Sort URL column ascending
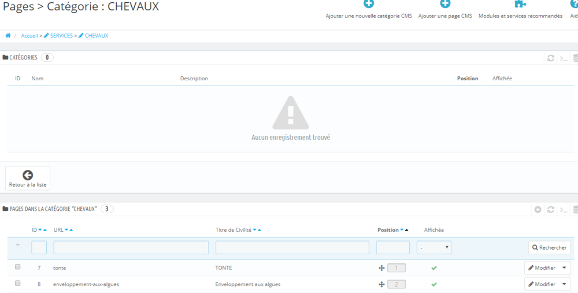Screen dimensions: 578x293 pyautogui.click(x=71, y=230)
